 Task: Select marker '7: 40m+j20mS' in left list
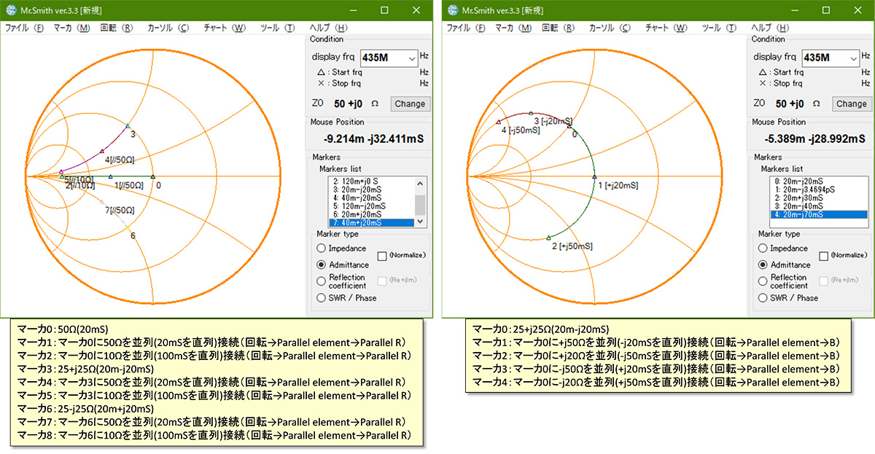point(372,222)
